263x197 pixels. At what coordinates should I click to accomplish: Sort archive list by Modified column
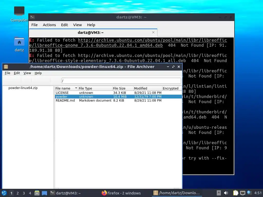coord(148,88)
